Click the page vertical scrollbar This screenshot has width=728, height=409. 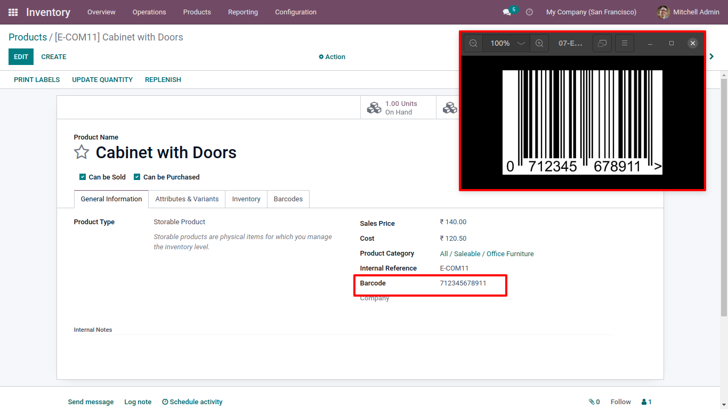tap(724, 197)
